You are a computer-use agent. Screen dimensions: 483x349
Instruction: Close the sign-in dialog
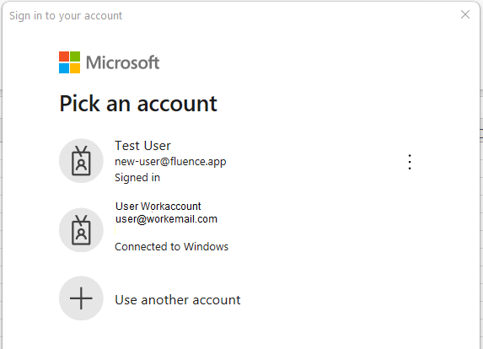click(465, 14)
